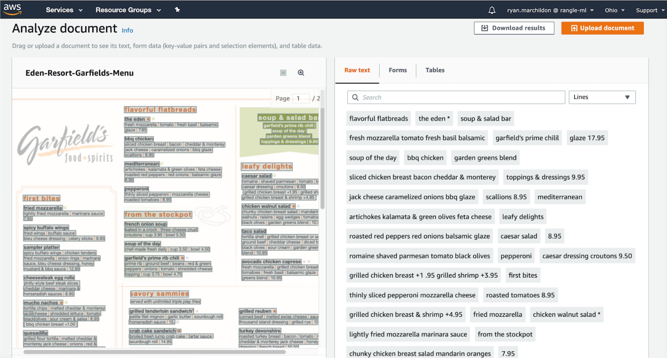Open the Info link beside Analyze document

click(x=127, y=30)
